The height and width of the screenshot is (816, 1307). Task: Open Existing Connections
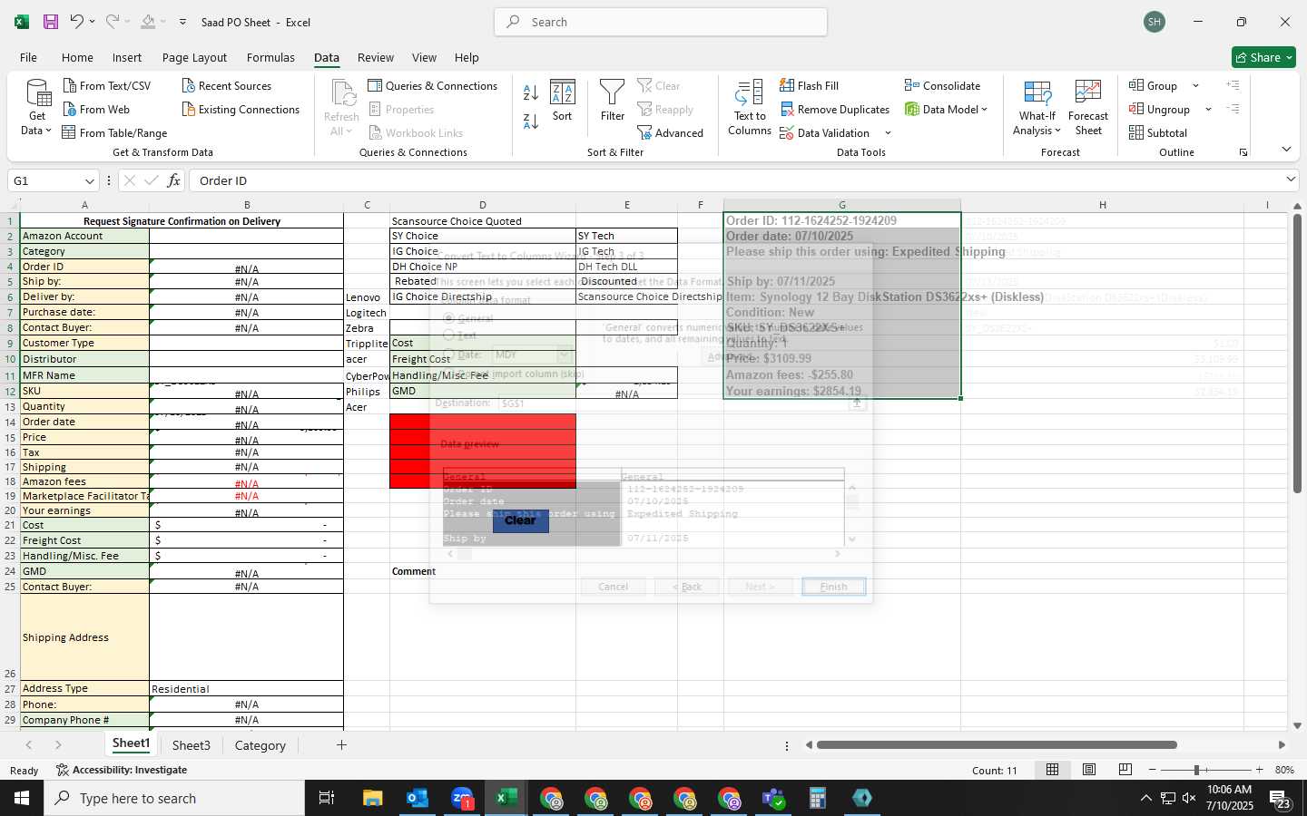241,110
